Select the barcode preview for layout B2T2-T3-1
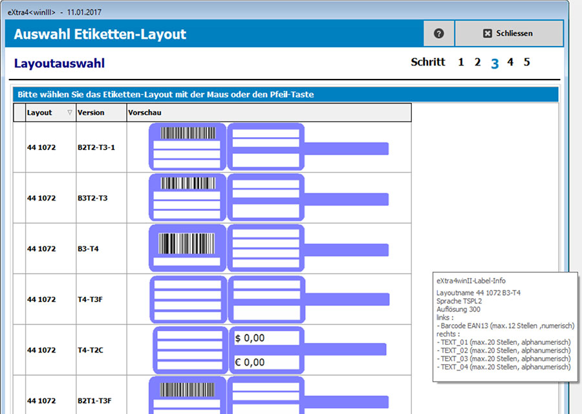582x414 pixels. coord(186,147)
